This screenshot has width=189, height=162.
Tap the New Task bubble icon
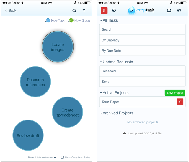coord(48,20)
